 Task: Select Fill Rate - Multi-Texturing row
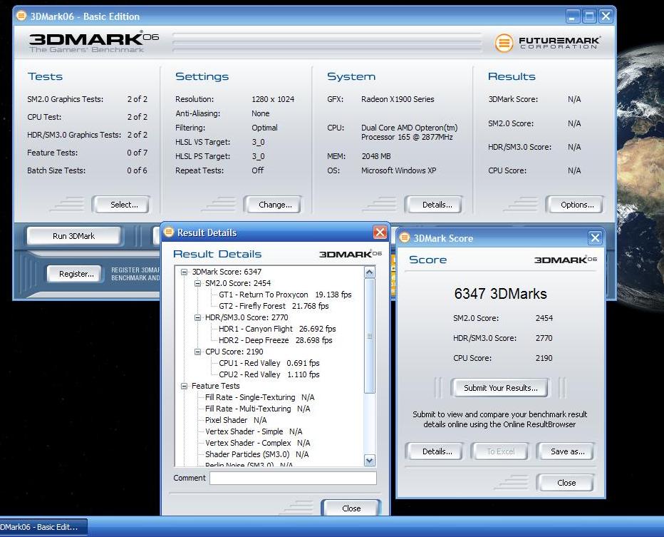[257, 409]
